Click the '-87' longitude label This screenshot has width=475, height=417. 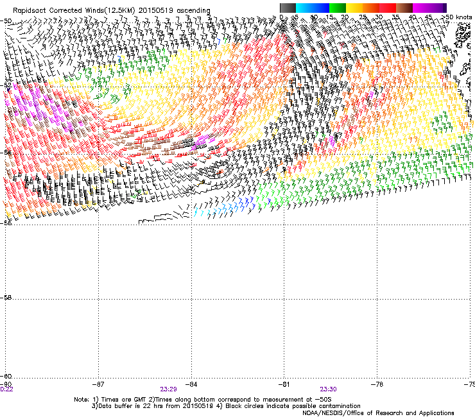(98, 384)
